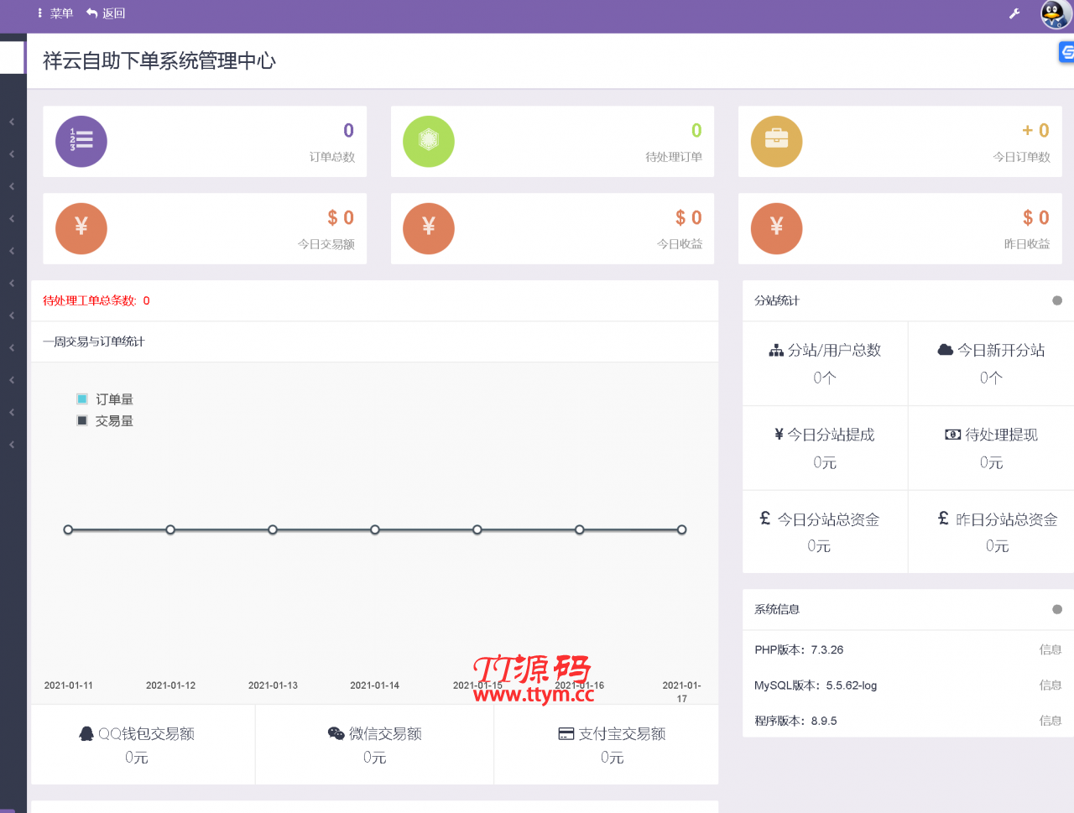This screenshot has height=813, width=1074.
Task: Collapse the 分站统计 panel via gray dot
Action: (1057, 300)
